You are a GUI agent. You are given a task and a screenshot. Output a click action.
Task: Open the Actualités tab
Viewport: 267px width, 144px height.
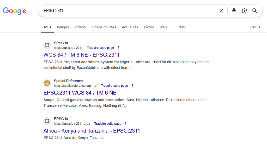coord(130,27)
